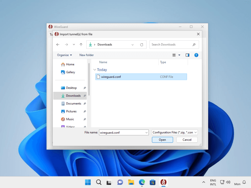Open the Configuration Files type dropdown
This screenshot has height=188, width=251.
[x=174, y=133]
